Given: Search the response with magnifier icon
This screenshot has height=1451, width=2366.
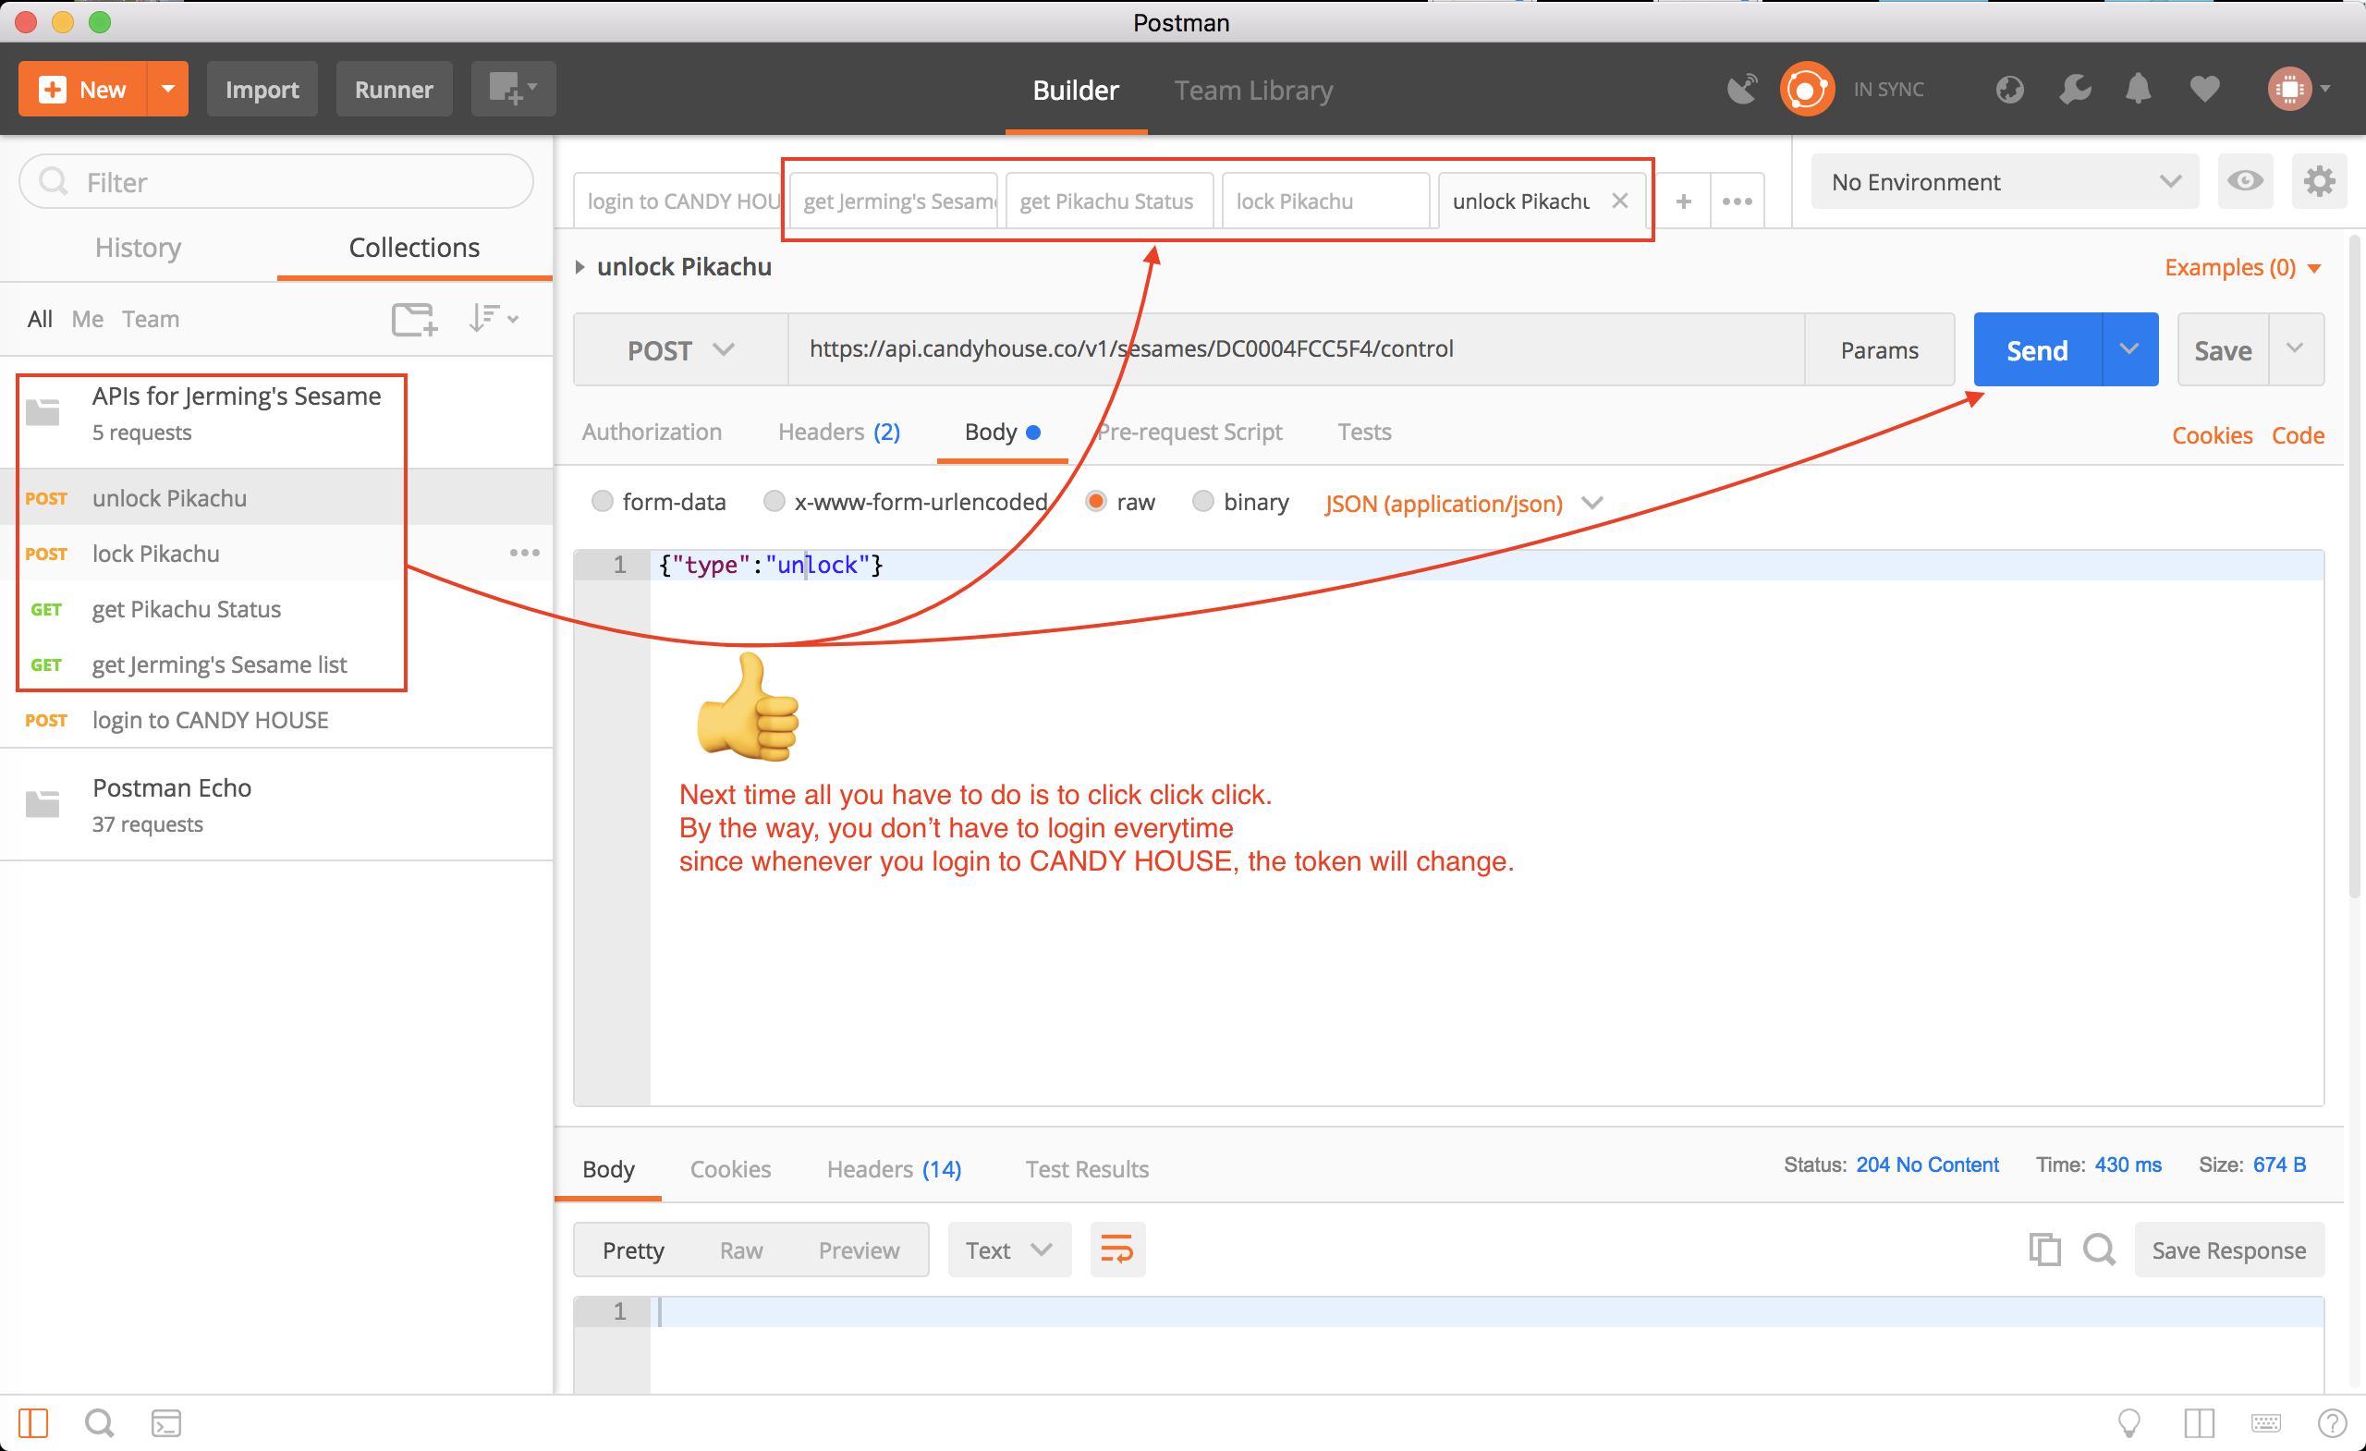Looking at the screenshot, I should [x=2099, y=1250].
